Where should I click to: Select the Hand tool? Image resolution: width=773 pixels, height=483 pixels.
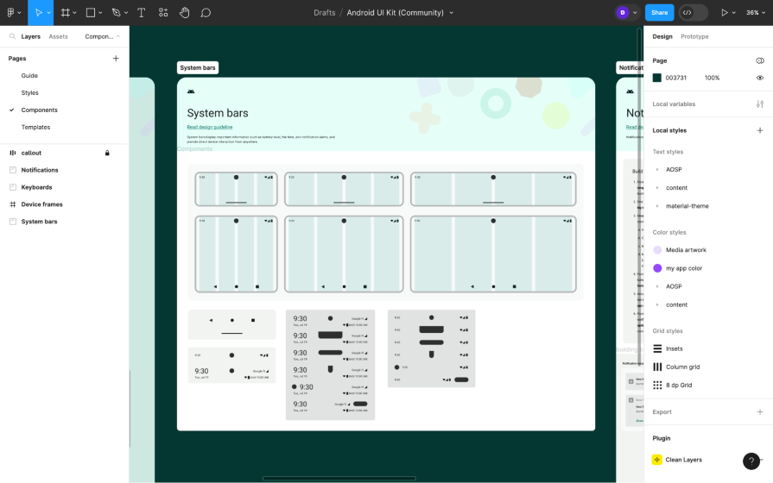[184, 12]
